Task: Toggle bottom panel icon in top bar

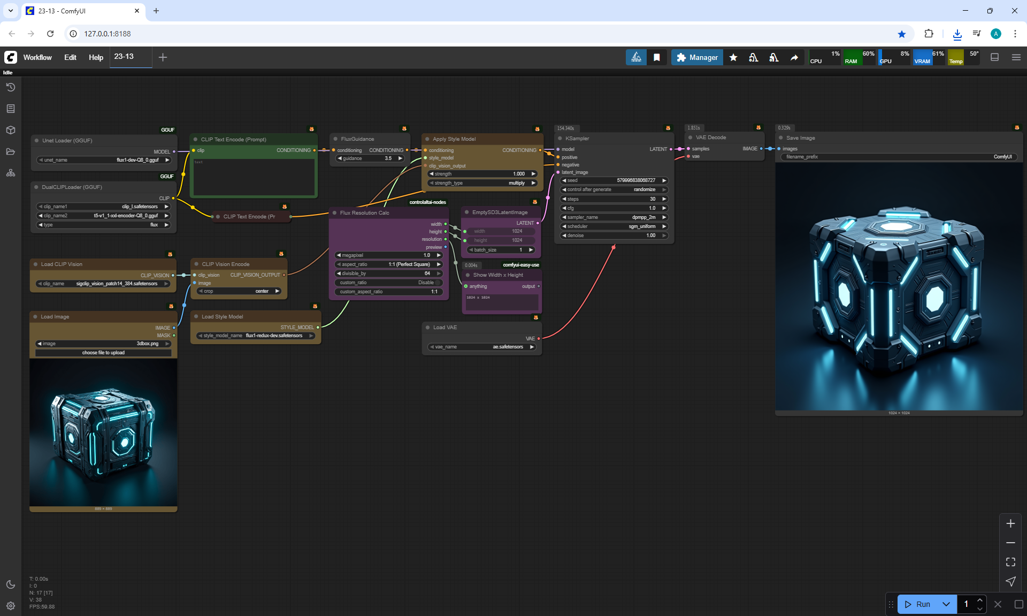Action: tap(994, 57)
